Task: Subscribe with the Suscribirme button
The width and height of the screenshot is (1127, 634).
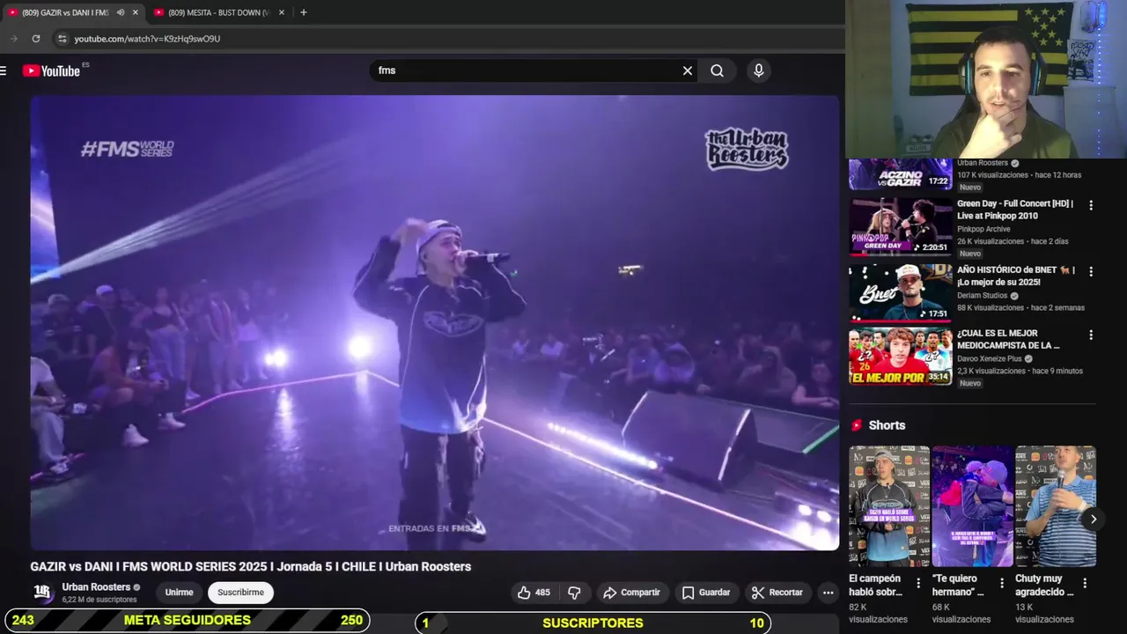Action: coord(240,593)
